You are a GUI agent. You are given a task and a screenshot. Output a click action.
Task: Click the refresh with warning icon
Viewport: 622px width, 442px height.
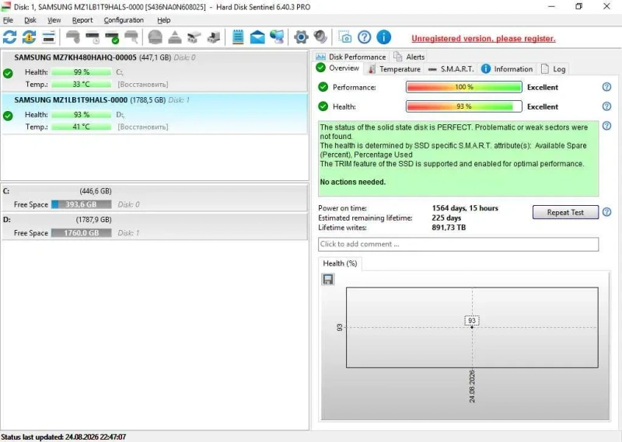click(x=29, y=37)
